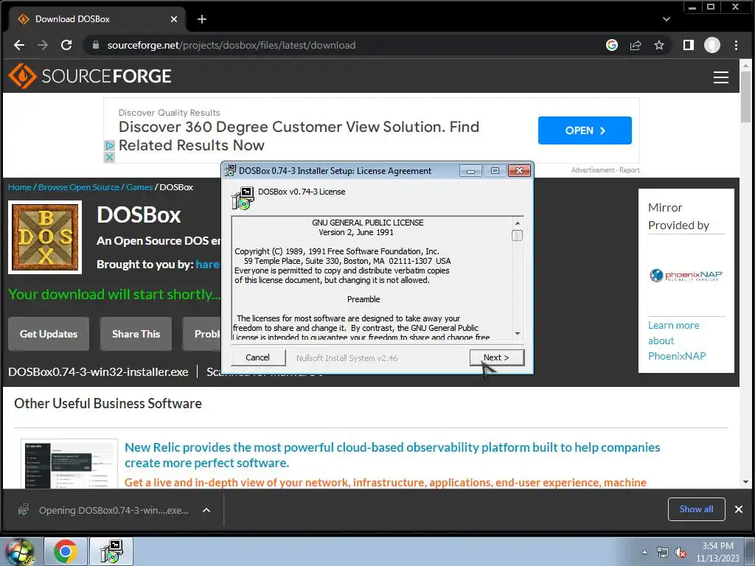755x566 pixels.
Task: Click Show all downloads button
Action: coord(696,509)
